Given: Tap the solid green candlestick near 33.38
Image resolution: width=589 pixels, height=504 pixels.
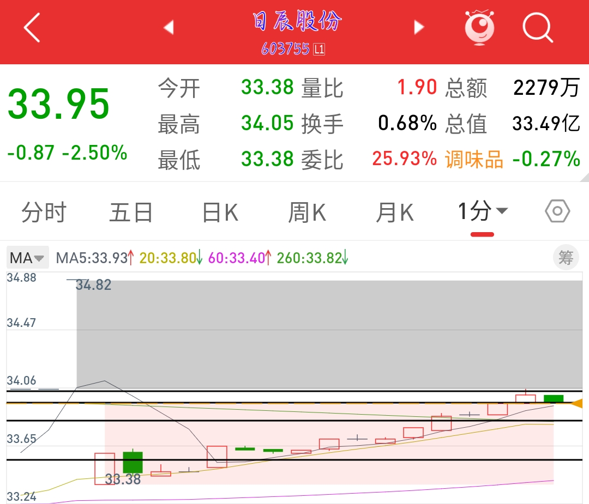Looking at the screenshot, I should (133, 463).
